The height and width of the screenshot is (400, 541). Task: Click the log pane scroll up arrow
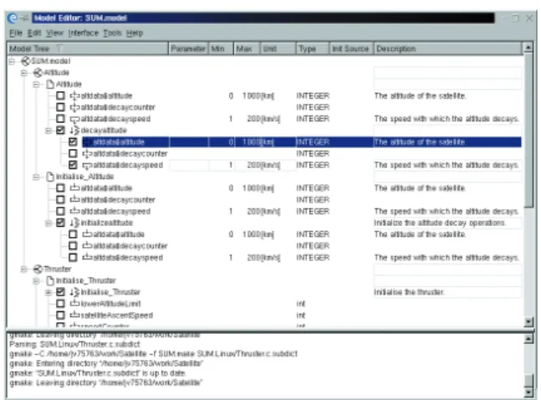[528, 339]
